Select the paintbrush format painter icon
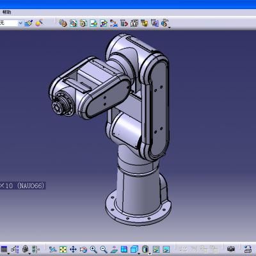The width and height of the screenshot is (256, 256). coord(28,23)
